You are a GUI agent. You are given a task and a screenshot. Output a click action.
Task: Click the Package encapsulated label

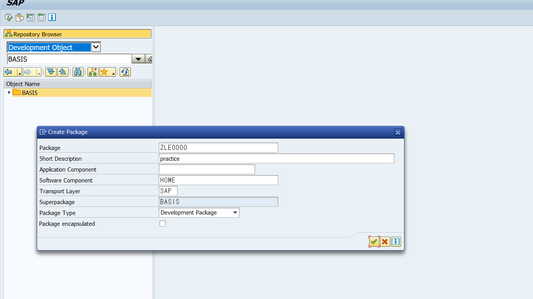tap(67, 224)
